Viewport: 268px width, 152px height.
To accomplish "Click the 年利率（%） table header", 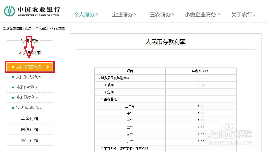I will [200, 71].
